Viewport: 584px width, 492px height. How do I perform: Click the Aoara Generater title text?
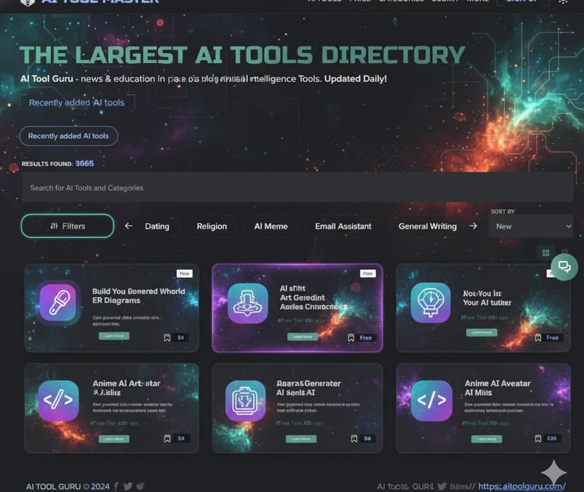[x=309, y=387]
